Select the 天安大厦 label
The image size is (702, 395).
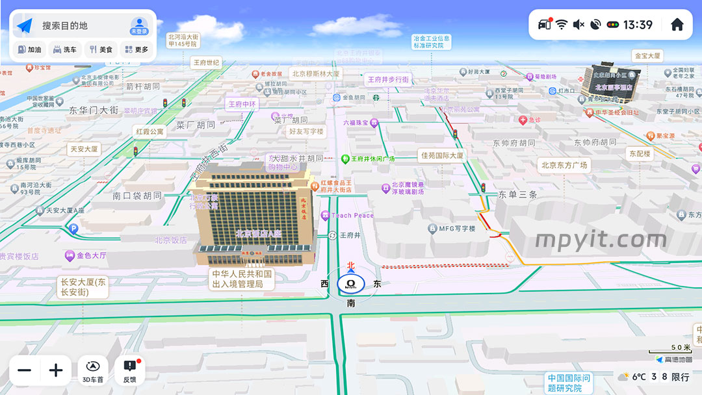coord(84,149)
